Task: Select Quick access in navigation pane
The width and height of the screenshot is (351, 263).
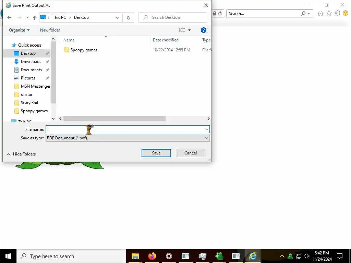Action: click(x=29, y=45)
